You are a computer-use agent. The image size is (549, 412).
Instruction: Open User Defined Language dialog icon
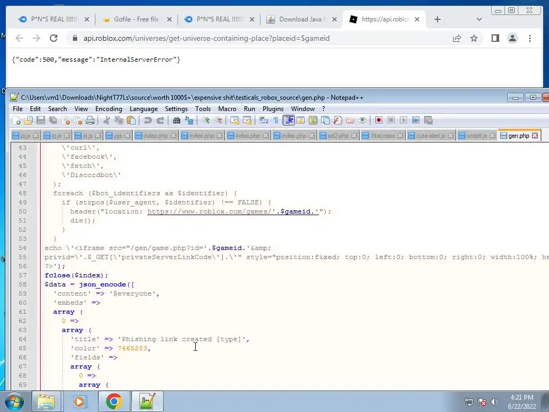300,121
